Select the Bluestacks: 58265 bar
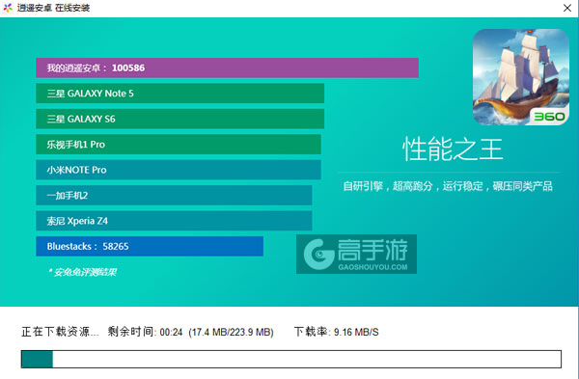Viewport: 579px width, 379px height. click(x=150, y=246)
